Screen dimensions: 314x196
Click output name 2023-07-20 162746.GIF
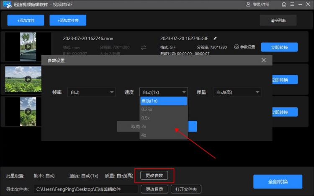[184, 38]
